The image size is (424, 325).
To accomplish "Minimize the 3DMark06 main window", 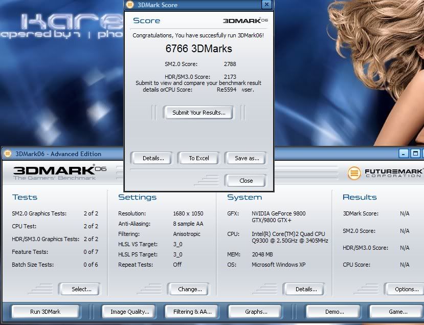I will (x=404, y=154).
